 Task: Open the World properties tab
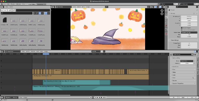(166, 26)
